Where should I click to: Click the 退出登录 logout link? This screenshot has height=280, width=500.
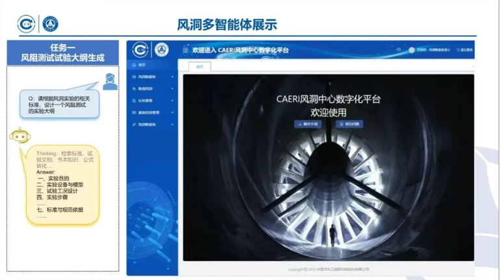[465, 50]
